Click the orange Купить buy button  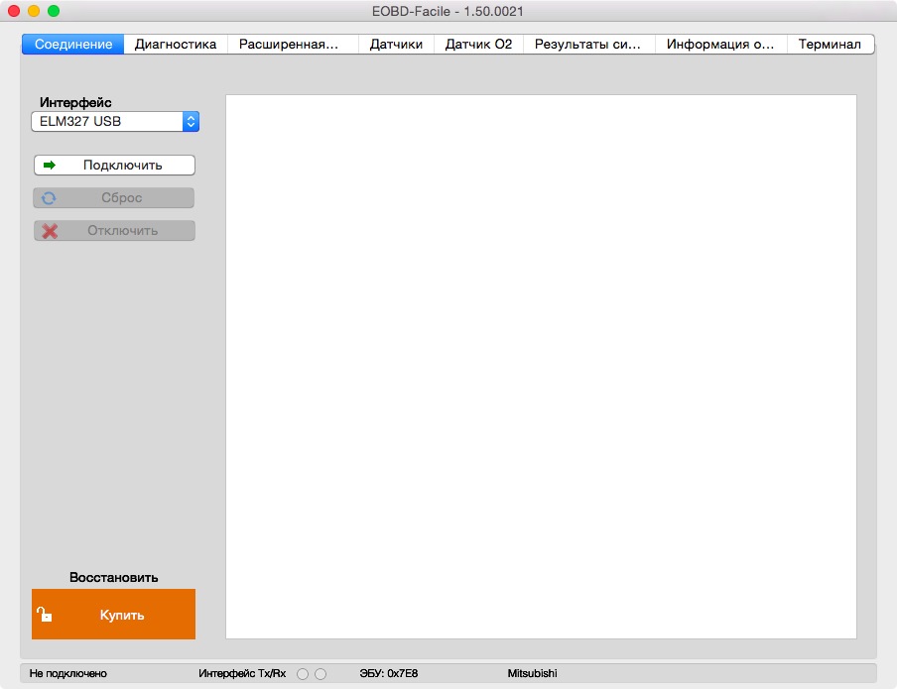[113, 614]
